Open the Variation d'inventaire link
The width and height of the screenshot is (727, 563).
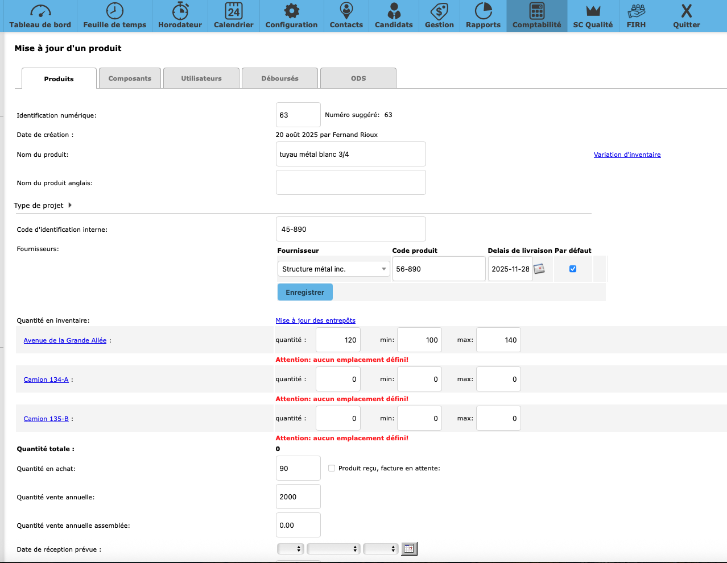pyautogui.click(x=627, y=155)
